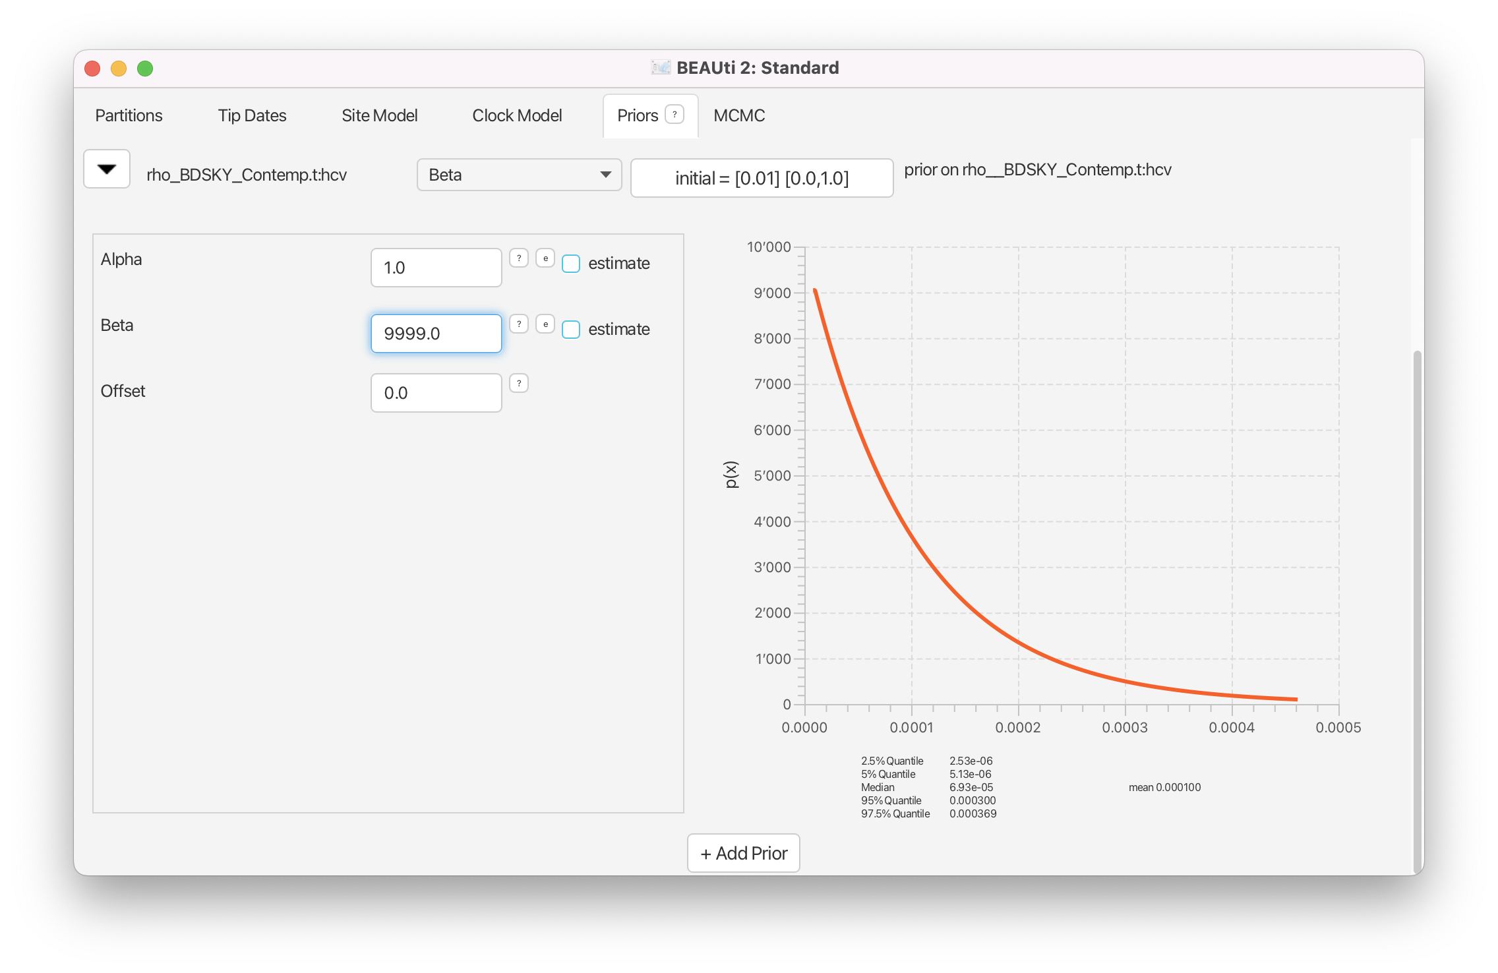Enable estimate checkbox for Beta
This screenshot has width=1498, height=973.
point(571,330)
